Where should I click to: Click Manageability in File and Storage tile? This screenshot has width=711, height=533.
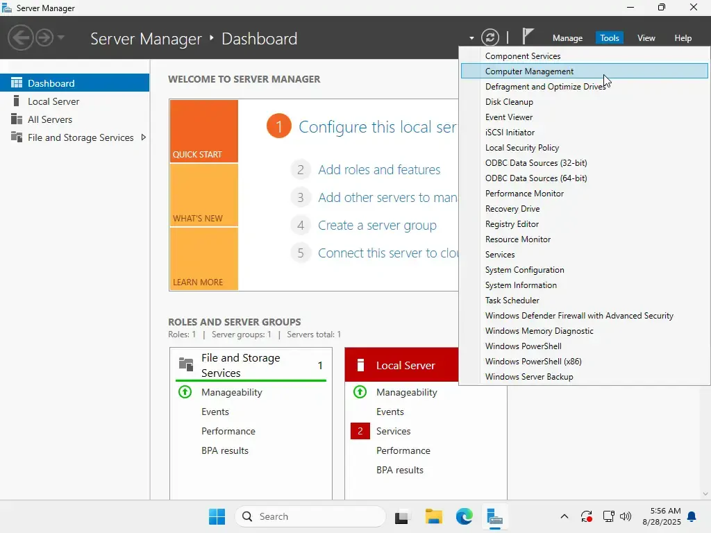tap(231, 392)
